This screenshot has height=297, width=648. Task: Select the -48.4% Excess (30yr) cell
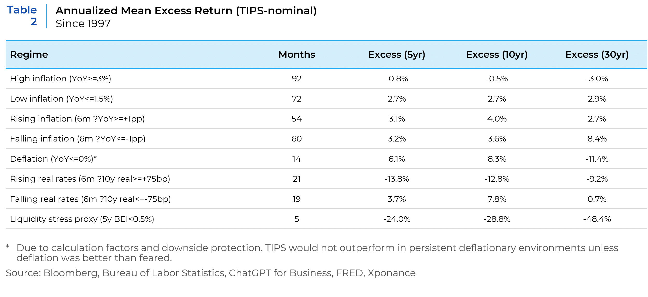[x=597, y=219]
